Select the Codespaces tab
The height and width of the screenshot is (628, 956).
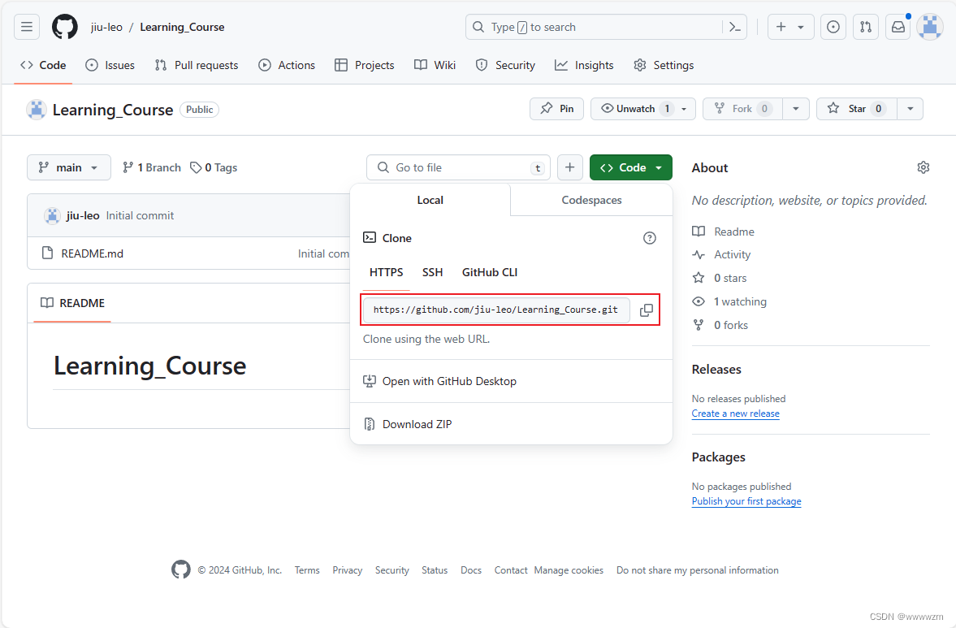591,200
